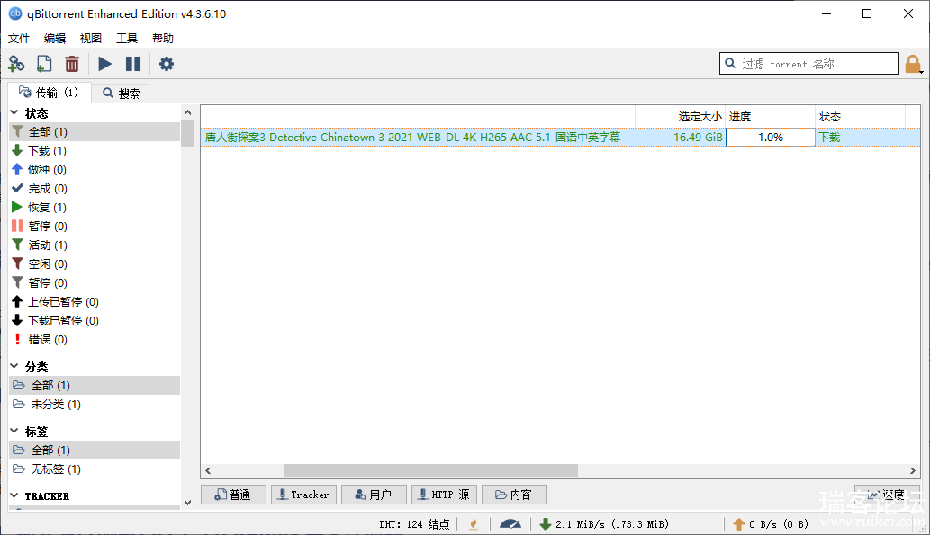Filter by 暂停 (0) with red pause icon
Image resolution: width=930 pixels, height=535 pixels.
click(x=95, y=227)
